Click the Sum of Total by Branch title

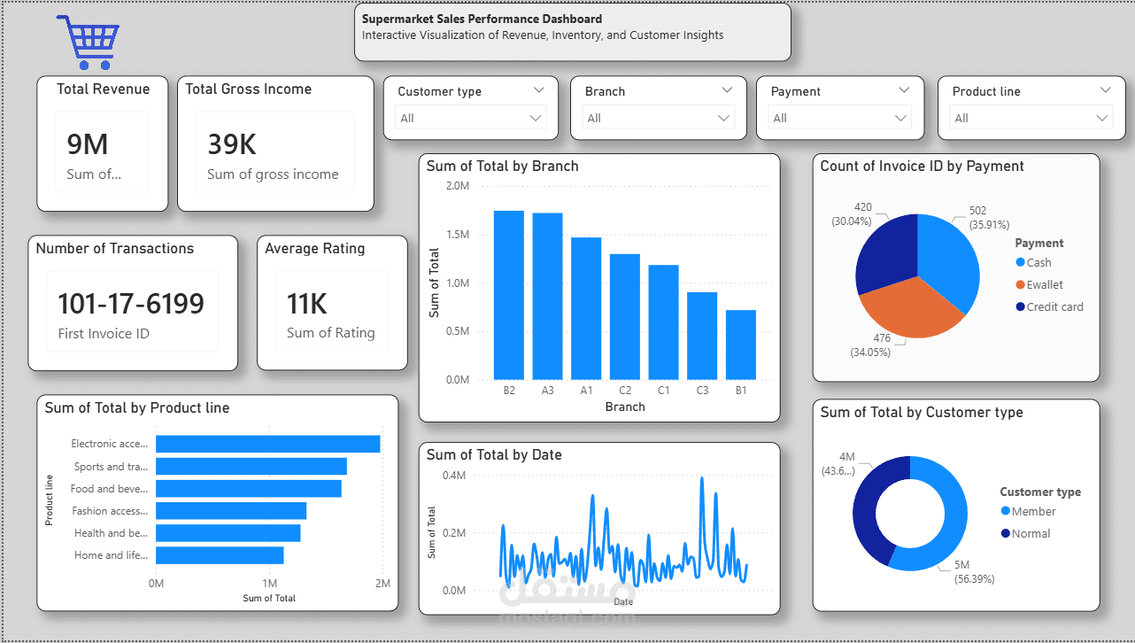tap(503, 166)
